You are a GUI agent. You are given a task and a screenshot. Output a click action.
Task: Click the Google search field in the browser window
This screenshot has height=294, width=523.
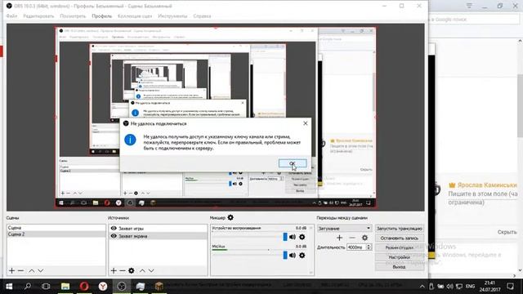[474, 20]
